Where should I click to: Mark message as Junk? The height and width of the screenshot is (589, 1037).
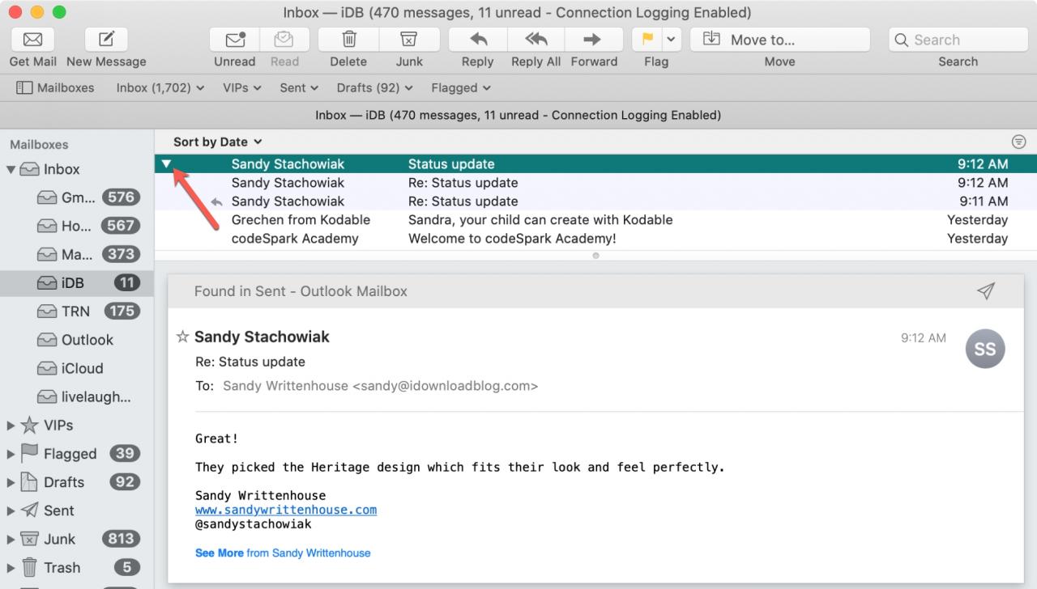pyautogui.click(x=409, y=40)
